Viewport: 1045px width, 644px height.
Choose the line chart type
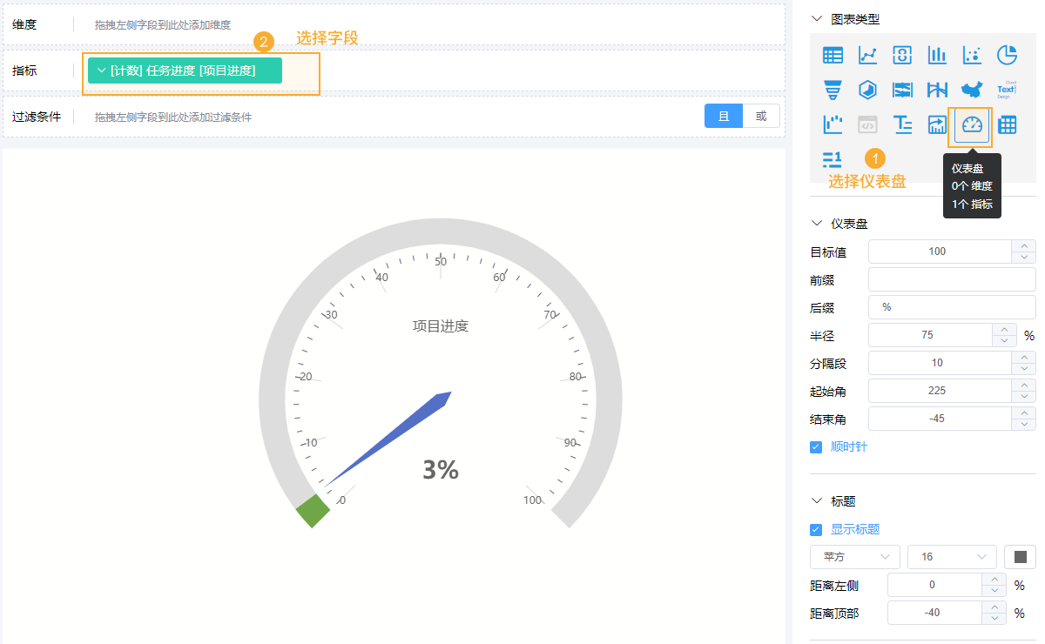pos(867,54)
